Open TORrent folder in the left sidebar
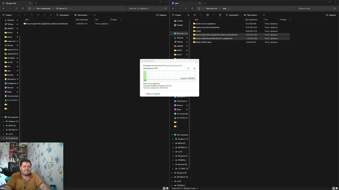Viewport: 339px width, 190px height. [10, 24]
